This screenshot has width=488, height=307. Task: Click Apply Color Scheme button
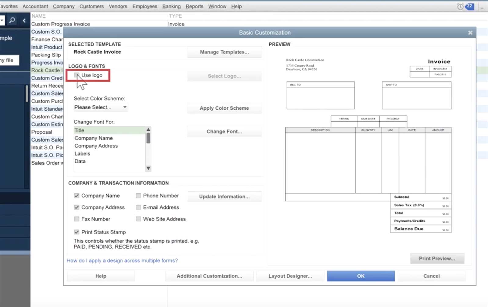tap(224, 108)
